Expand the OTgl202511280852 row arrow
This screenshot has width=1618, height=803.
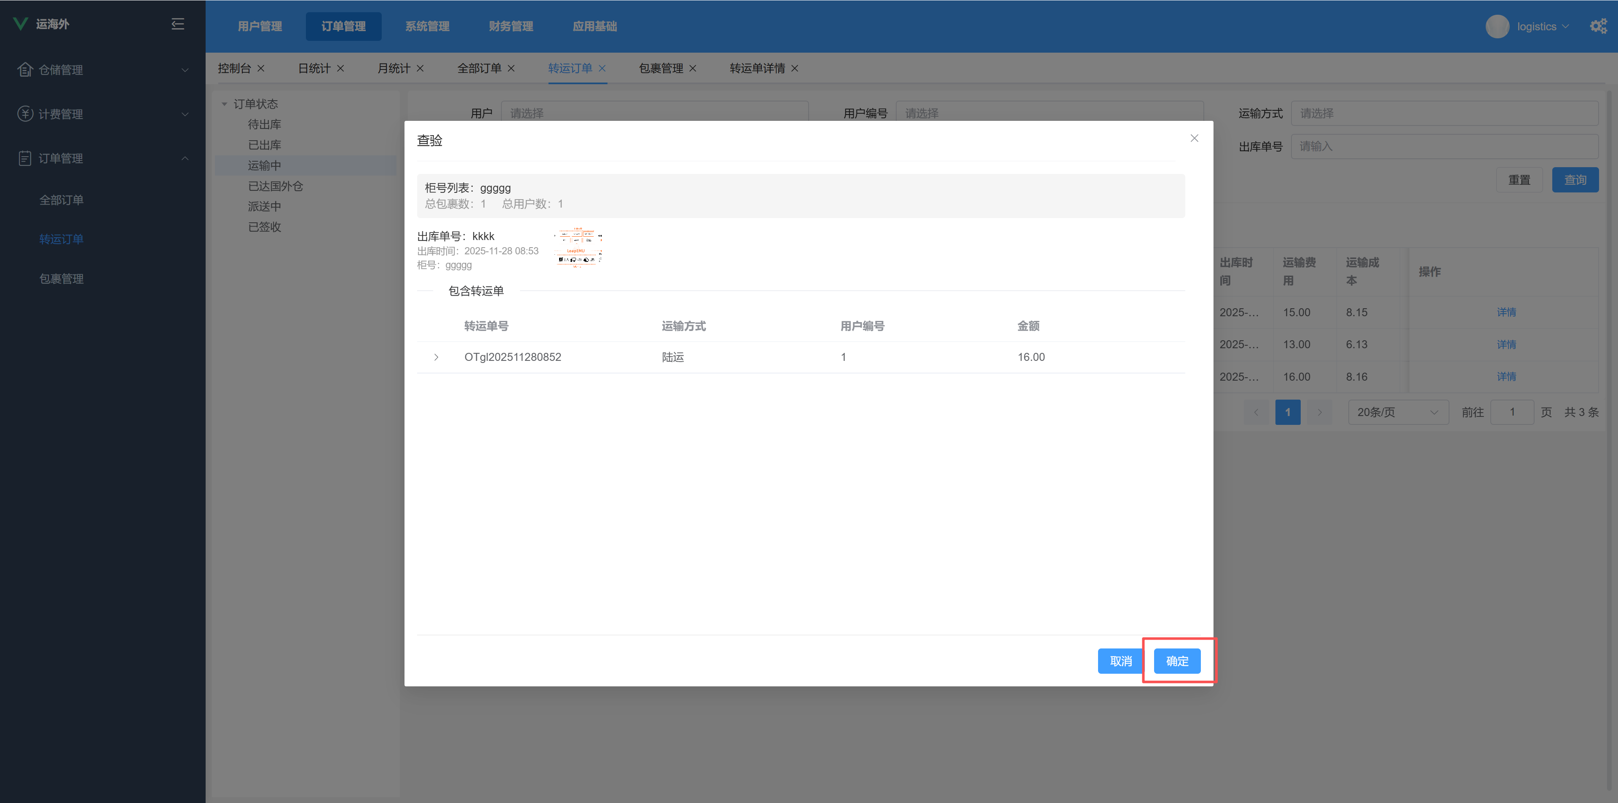tap(436, 357)
